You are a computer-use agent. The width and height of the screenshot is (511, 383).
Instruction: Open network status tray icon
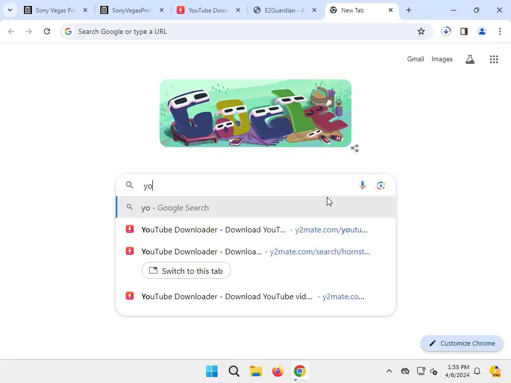coord(421,371)
